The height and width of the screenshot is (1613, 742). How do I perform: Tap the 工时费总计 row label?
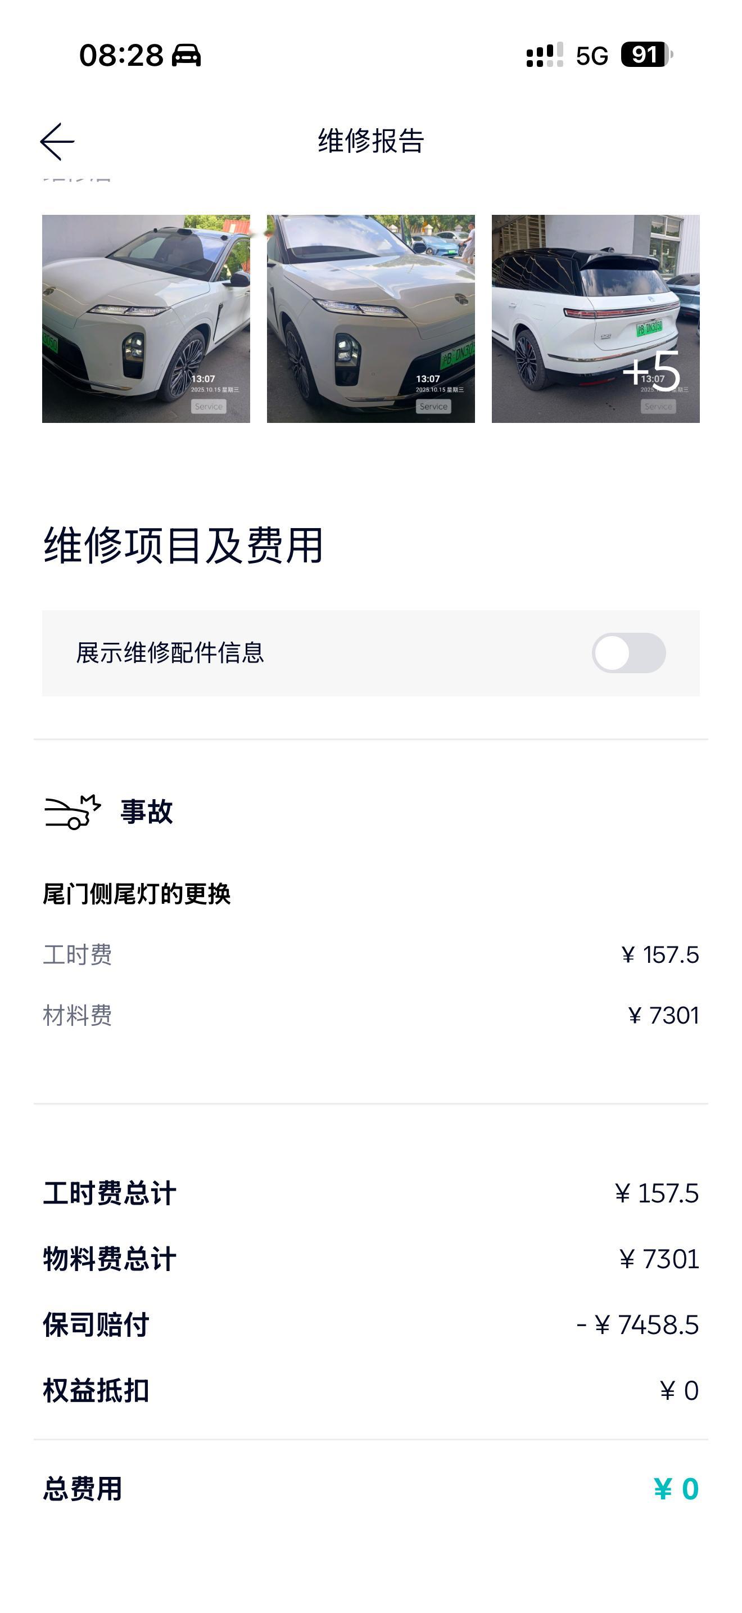click(110, 1193)
